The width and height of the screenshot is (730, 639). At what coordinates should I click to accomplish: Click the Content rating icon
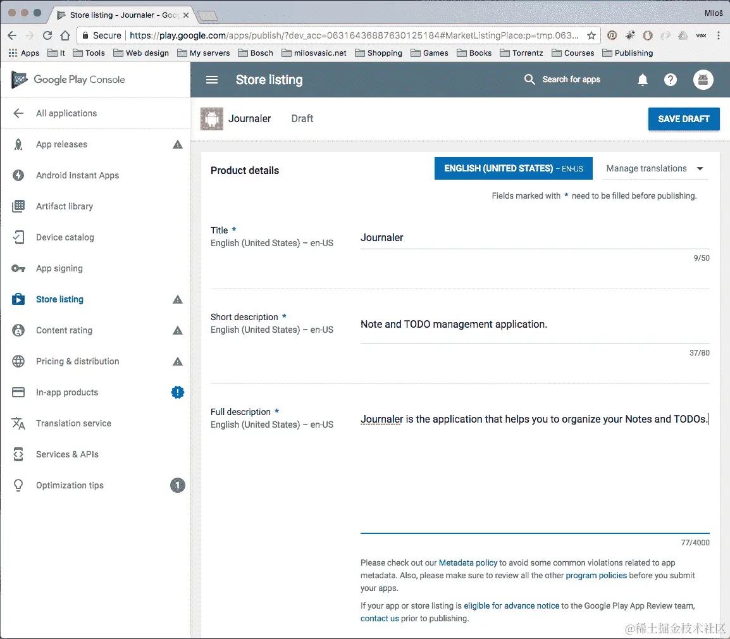pyautogui.click(x=18, y=330)
